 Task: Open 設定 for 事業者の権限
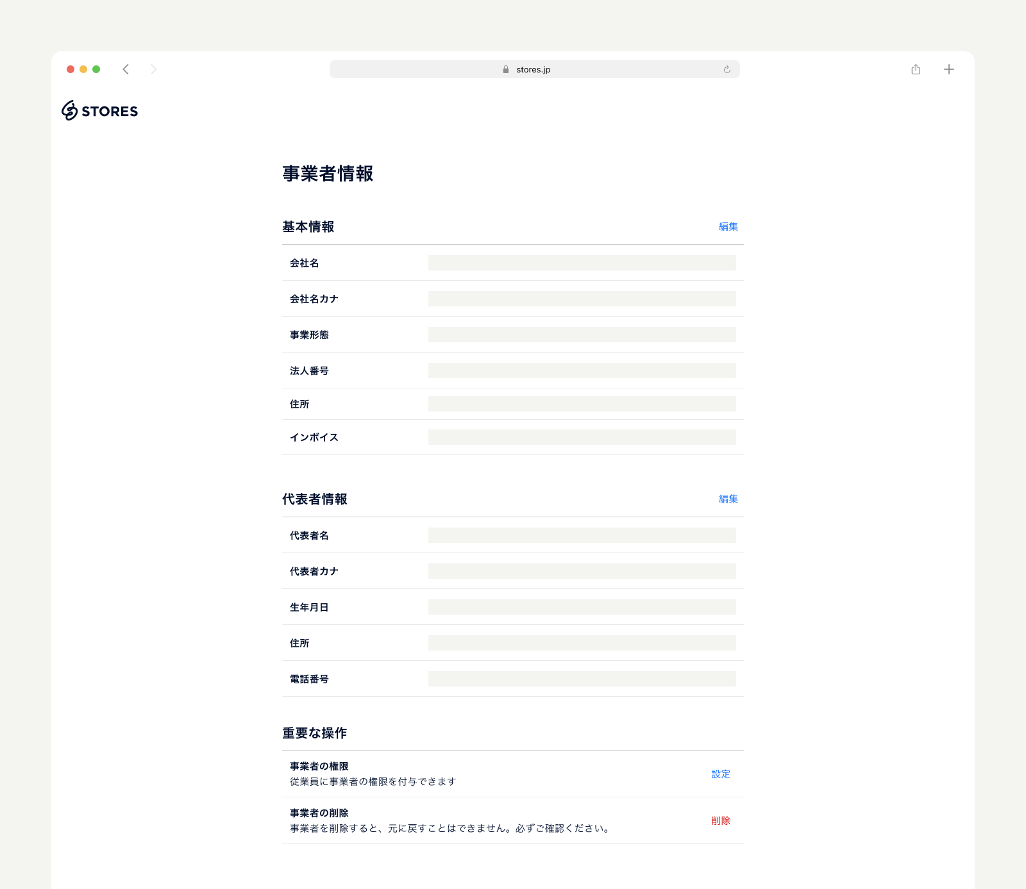pyautogui.click(x=720, y=774)
